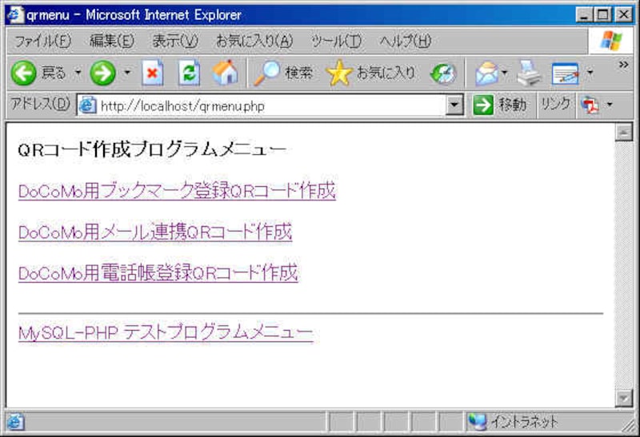Open the back button history dropdown arrow

point(78,73)
